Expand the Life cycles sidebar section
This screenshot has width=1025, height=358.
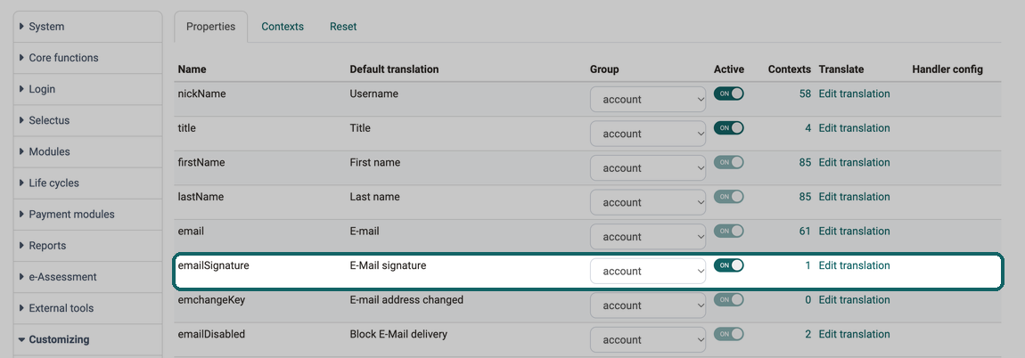pyautogui.click(x=87, y=183)
